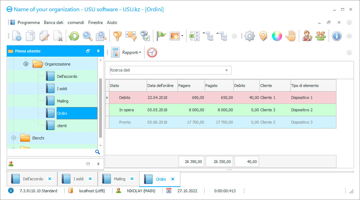Click the filter by column icon

[x=131, y=36]
